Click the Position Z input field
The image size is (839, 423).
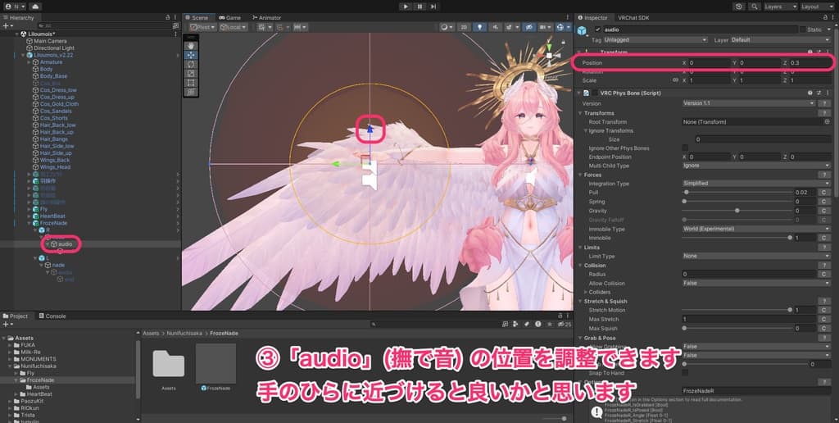(810, 62)
